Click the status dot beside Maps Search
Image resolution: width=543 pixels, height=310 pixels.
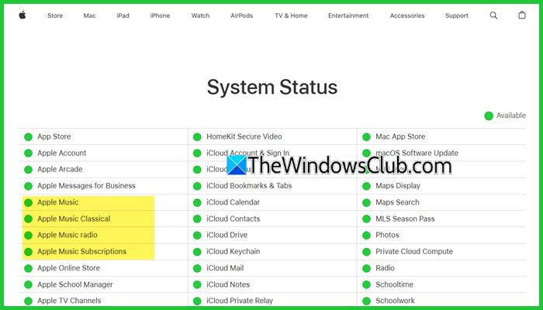[x=366, y=202]
